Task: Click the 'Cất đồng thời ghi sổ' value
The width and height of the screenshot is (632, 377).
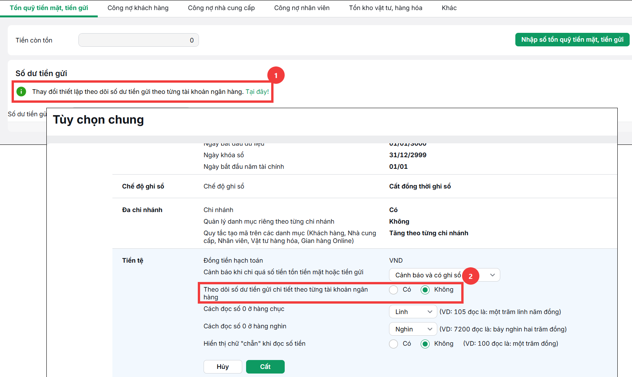Action: click(420, 186)
